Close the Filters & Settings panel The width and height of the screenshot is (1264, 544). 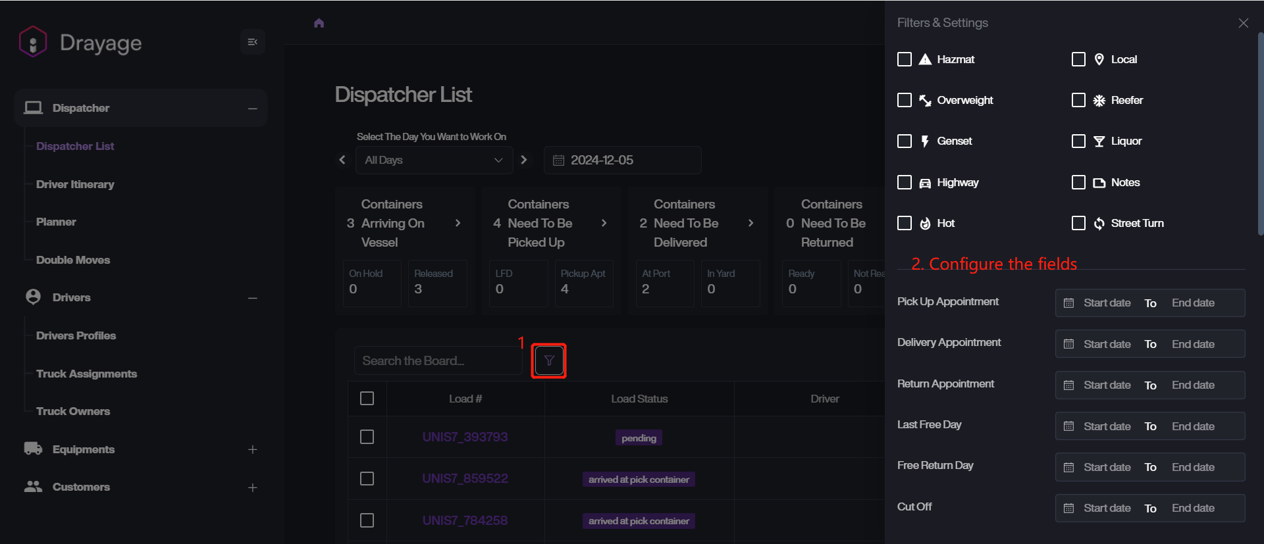pyautogui.click(x=1243, y=23)
